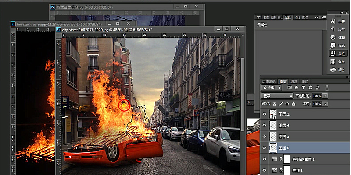
Task: Switch to the History (历史记录) tab
Action: [269, 81]
